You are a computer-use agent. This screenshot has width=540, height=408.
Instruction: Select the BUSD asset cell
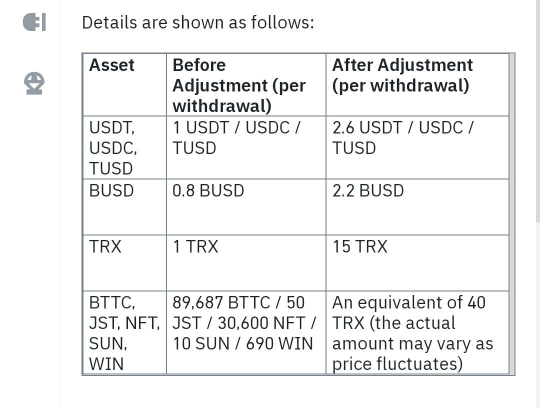124,207
